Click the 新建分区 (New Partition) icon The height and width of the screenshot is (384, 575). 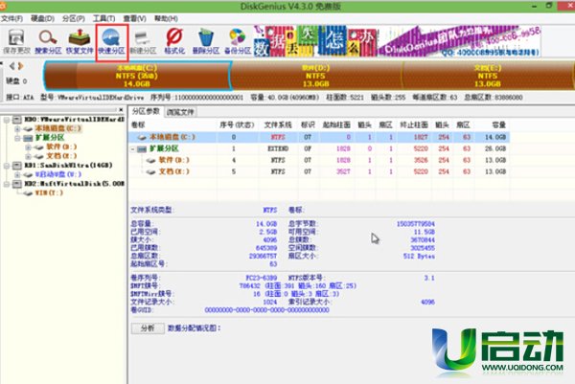click(x=143, y=41)
